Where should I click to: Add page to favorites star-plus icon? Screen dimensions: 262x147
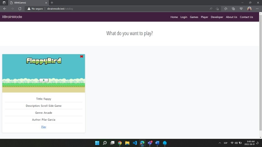click(x=217, y=9)
